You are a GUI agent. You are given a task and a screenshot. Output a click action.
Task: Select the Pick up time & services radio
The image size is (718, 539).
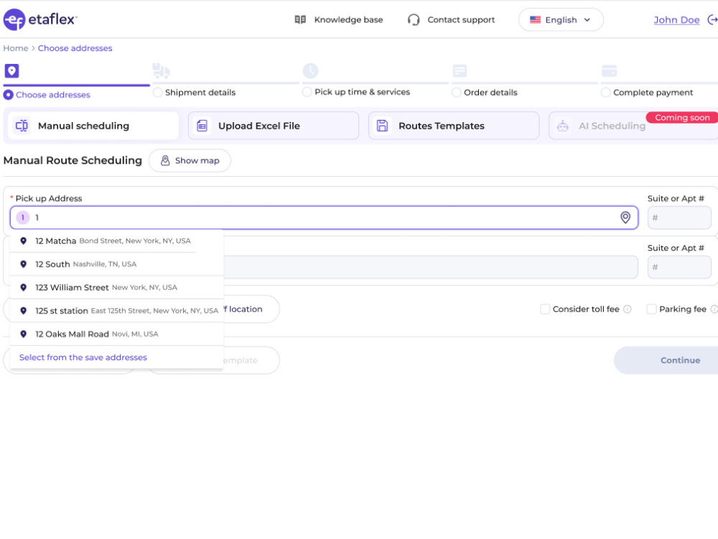coord(307,92)
